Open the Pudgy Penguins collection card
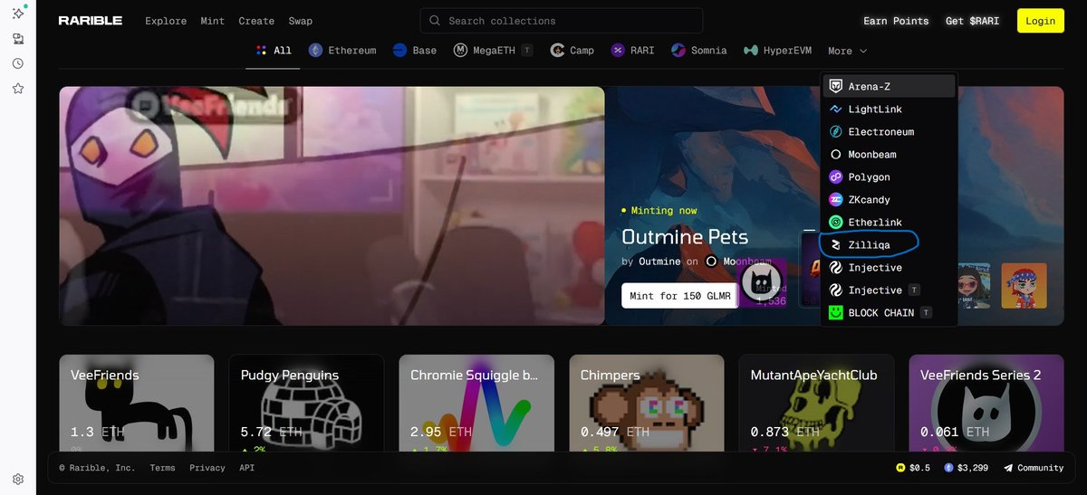This screenshot has height=495, width=1087. [306, 403]
